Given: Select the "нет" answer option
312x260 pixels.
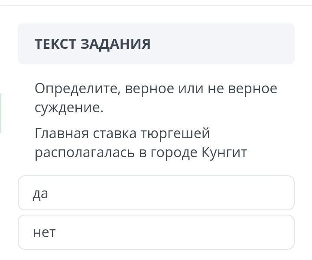Looking at the screenshot, I should pos(156,232).
